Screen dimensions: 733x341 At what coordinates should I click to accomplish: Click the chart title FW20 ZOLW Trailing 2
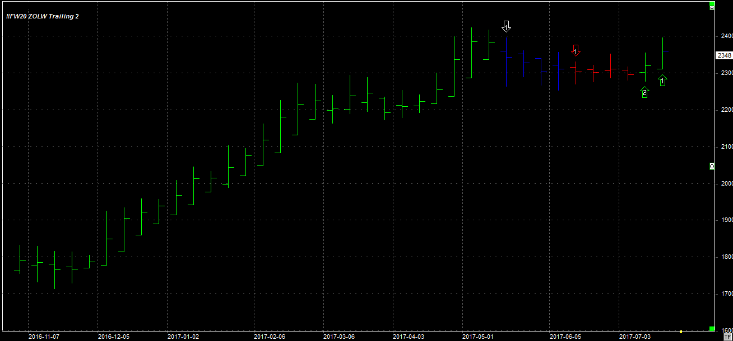click(43, 17)
